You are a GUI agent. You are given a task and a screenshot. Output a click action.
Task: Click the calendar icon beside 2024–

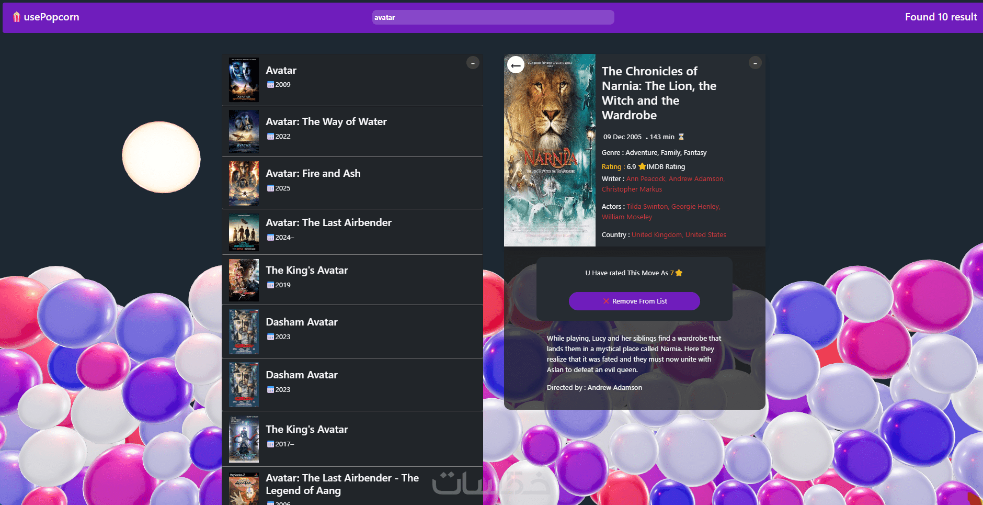point(270,238)
